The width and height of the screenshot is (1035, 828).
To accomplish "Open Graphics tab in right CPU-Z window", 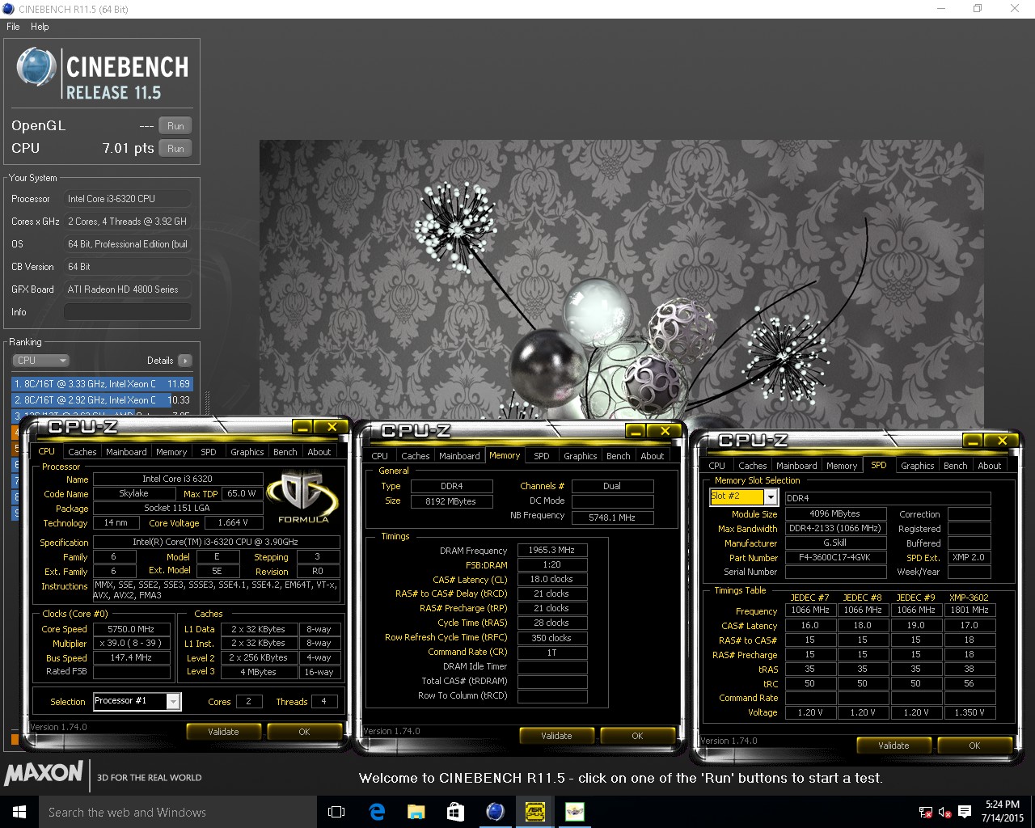I will (x=917, y=466).
